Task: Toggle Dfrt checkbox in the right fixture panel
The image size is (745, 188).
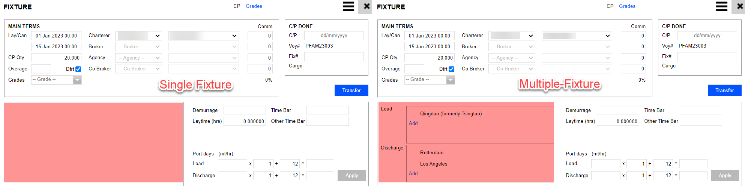Action: pyautogui.click(x=451, y=69)
